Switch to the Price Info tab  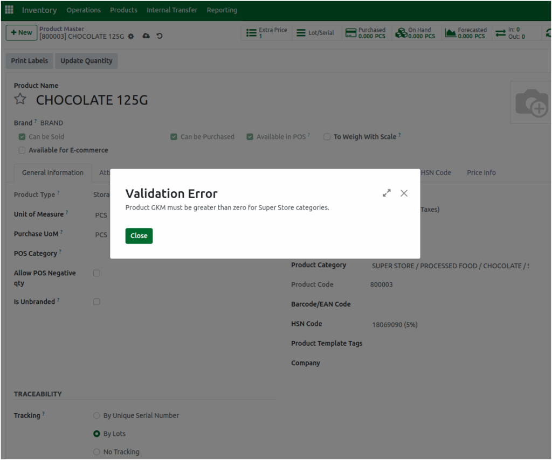coord(481,172)
